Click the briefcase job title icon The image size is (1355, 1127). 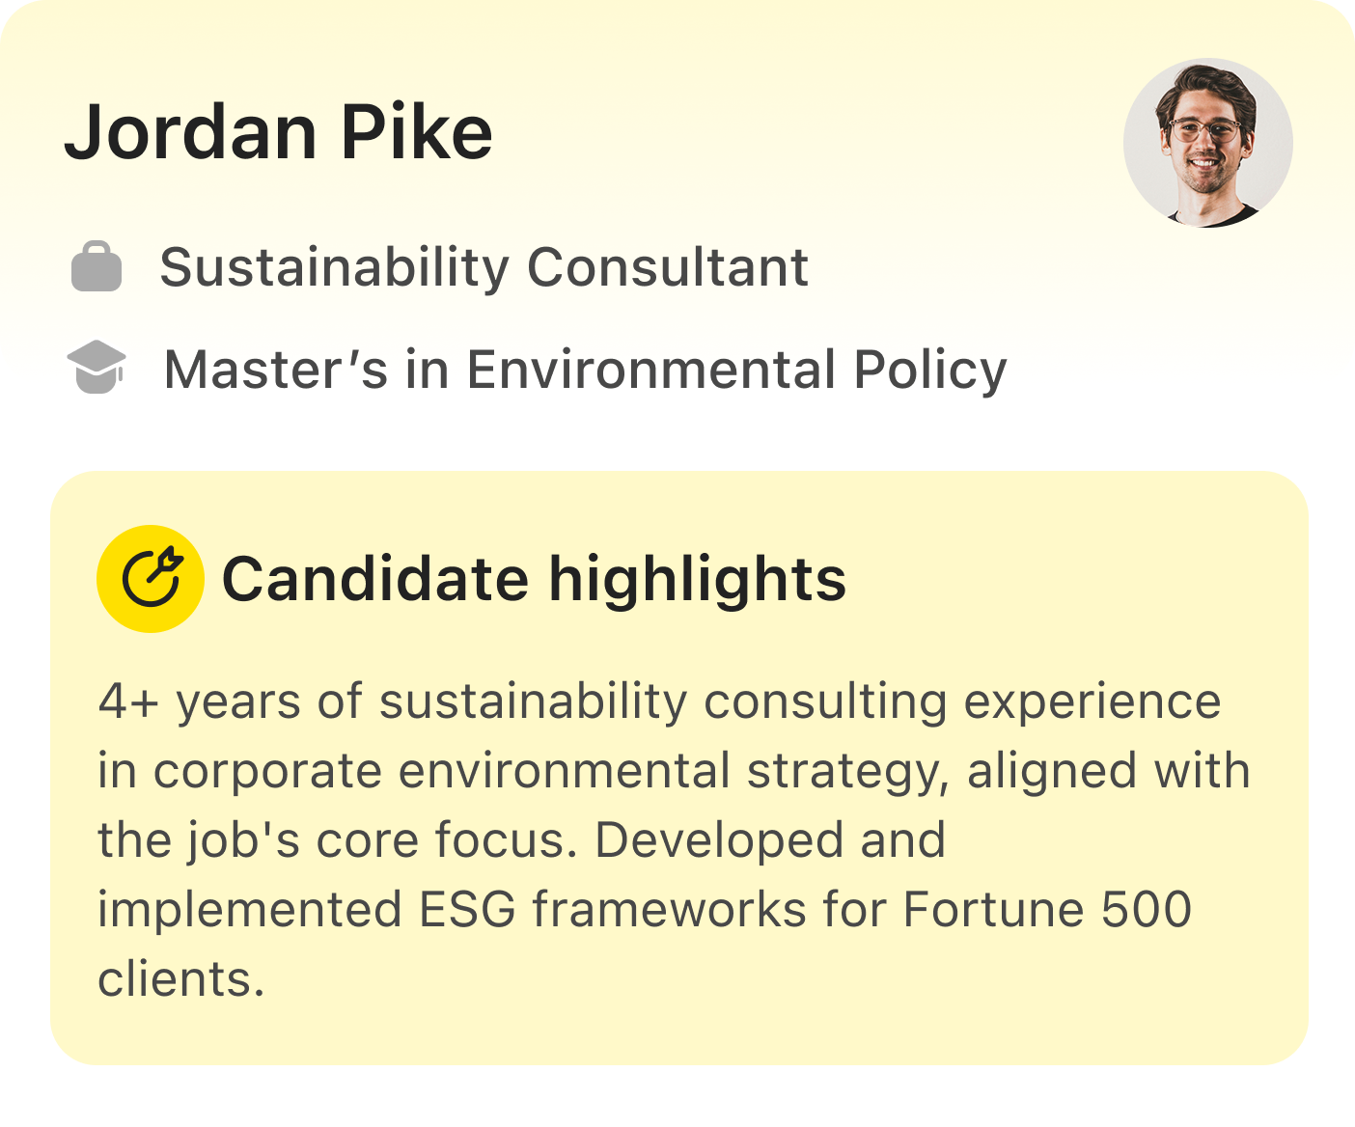point(97,267)
